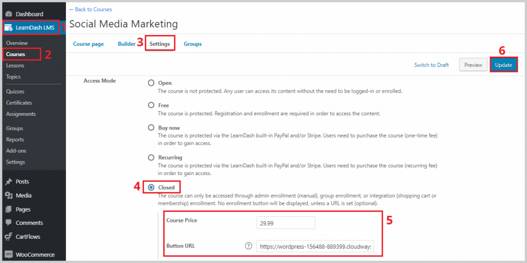527x263 pixels.
Task: Click the Button URL label text
Action: coord(181,246)
